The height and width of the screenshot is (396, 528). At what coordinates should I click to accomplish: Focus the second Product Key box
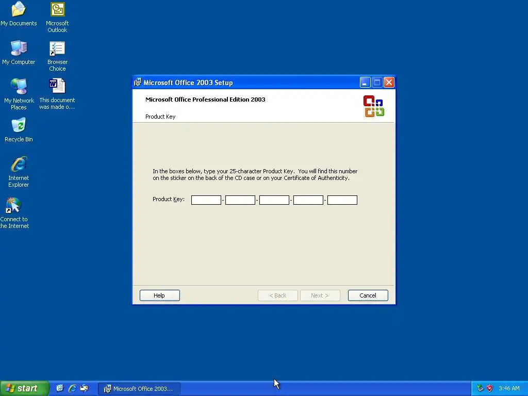pos(240,200)
